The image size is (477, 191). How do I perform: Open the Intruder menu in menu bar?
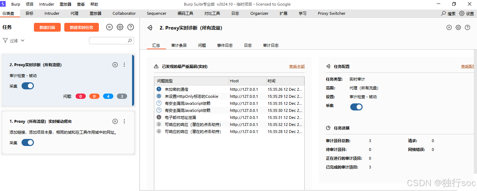point(47,4)
